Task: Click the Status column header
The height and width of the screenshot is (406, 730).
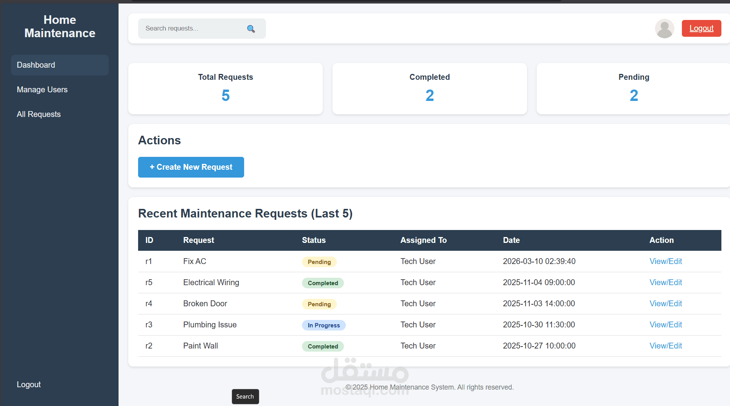Action: [x=314, y=240]
